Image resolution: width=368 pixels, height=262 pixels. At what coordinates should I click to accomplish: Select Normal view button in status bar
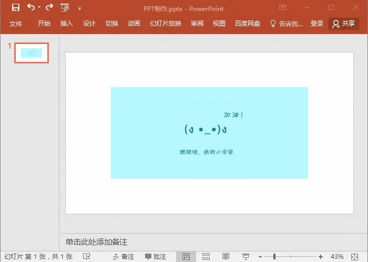(186, 256)
